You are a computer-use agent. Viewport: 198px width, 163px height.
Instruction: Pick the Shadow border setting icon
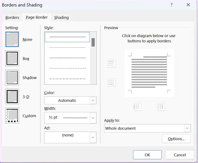(x=12, y=77)
